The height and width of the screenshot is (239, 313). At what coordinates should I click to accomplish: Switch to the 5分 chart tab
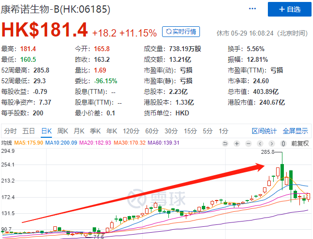point(208,131)
